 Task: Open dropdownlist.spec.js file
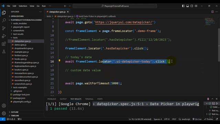click(x=26, y=48)
